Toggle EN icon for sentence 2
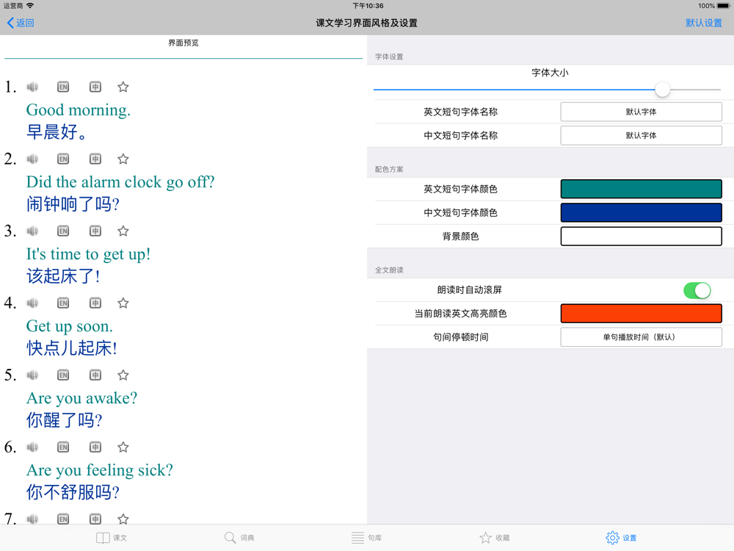The width and height of the screenshot is (734, 551). click(63, 159)
